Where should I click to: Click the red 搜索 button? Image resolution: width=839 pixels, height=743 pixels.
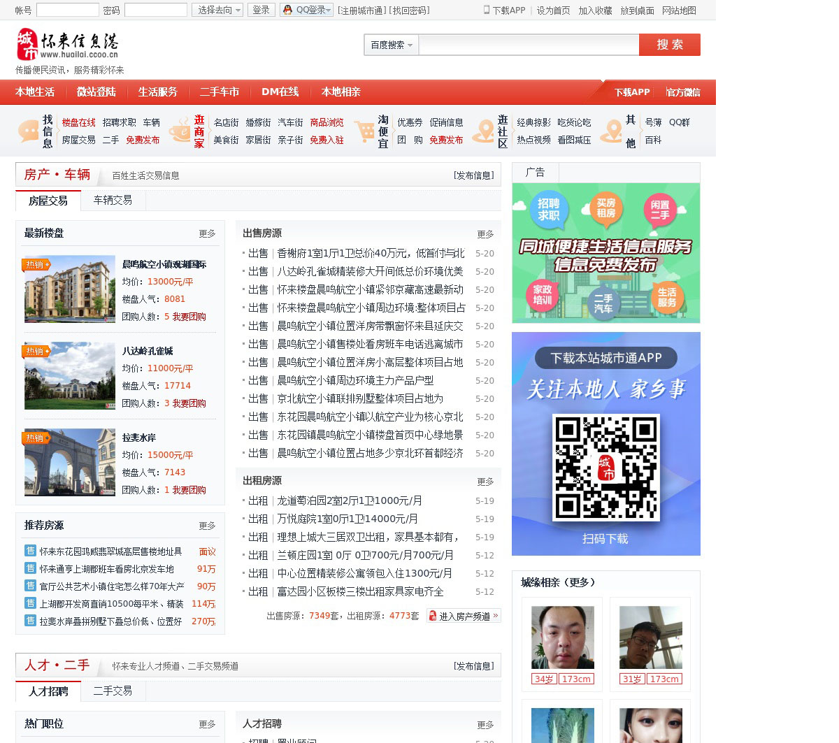click(670, 45)
